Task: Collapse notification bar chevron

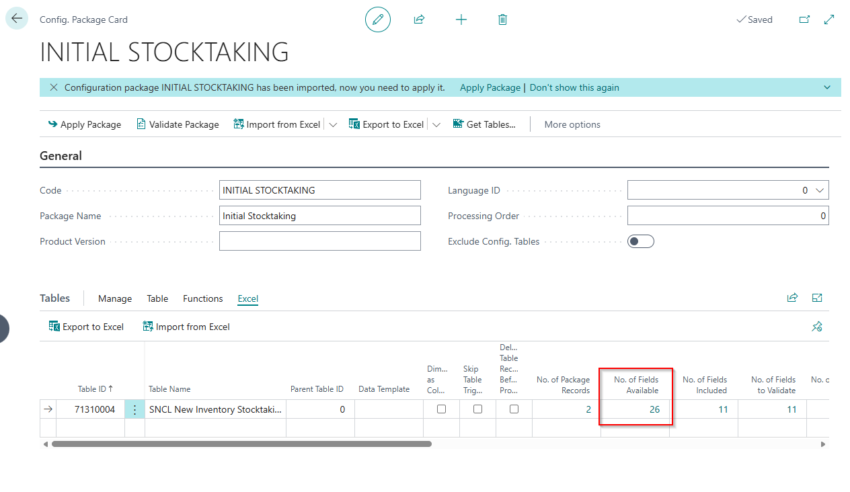Action: 827,87
